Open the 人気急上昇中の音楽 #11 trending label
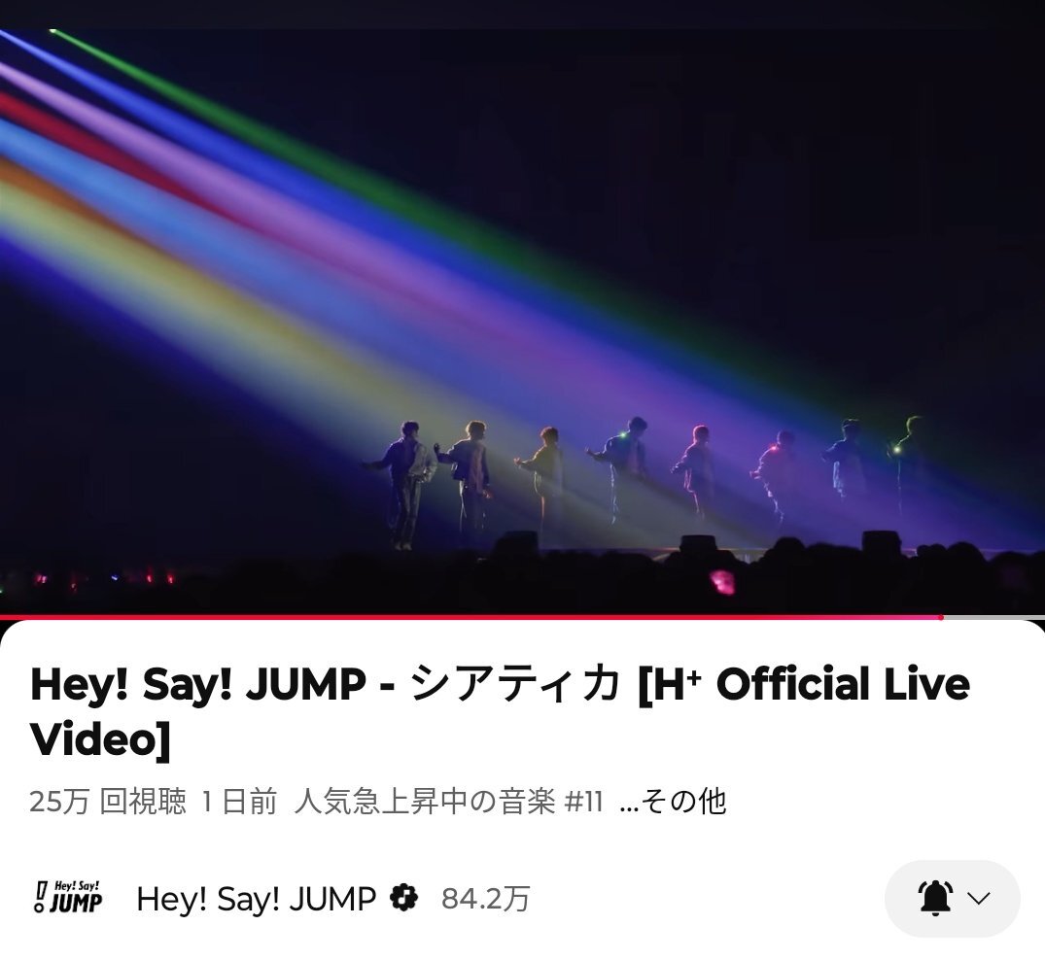The width and height of the screenshot is (1045, 960). (x=448, y=801)
